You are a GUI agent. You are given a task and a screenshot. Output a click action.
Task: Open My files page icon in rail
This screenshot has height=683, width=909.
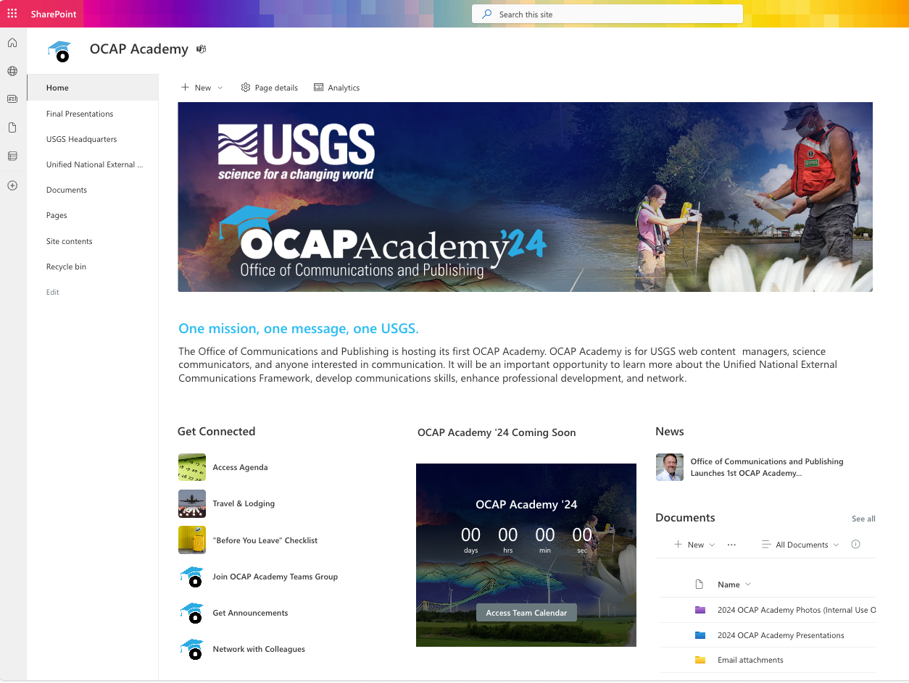pyautogui.click(x=12, y=127)
